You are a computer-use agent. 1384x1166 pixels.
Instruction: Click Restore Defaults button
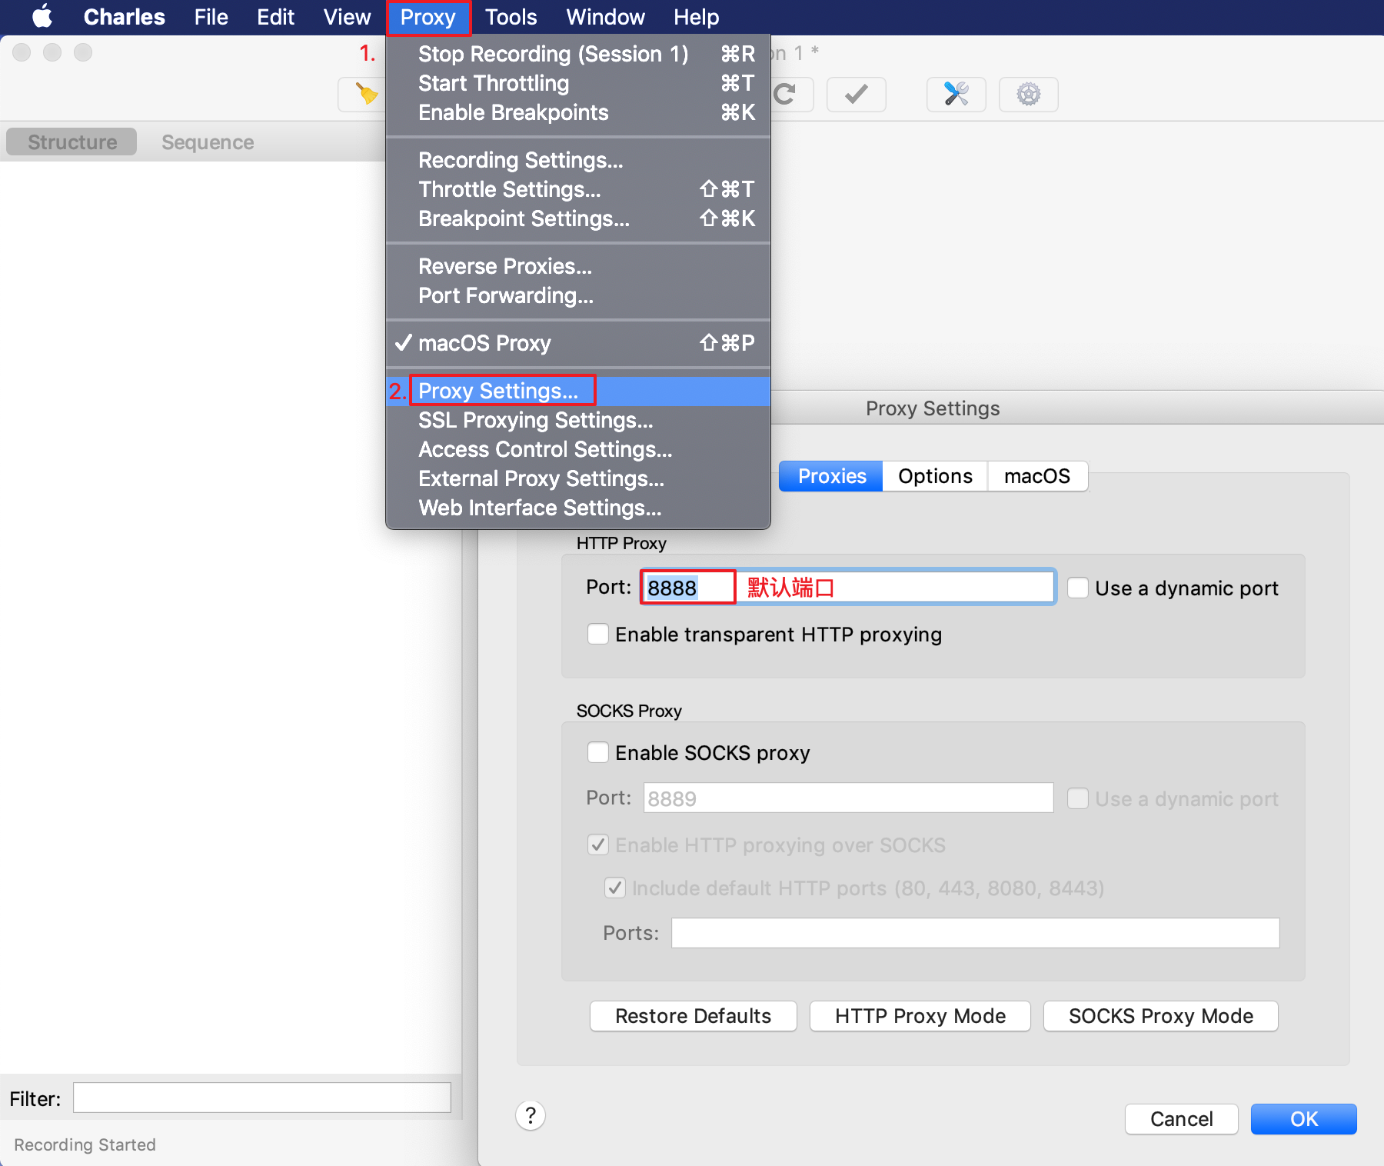(693, 1016)
